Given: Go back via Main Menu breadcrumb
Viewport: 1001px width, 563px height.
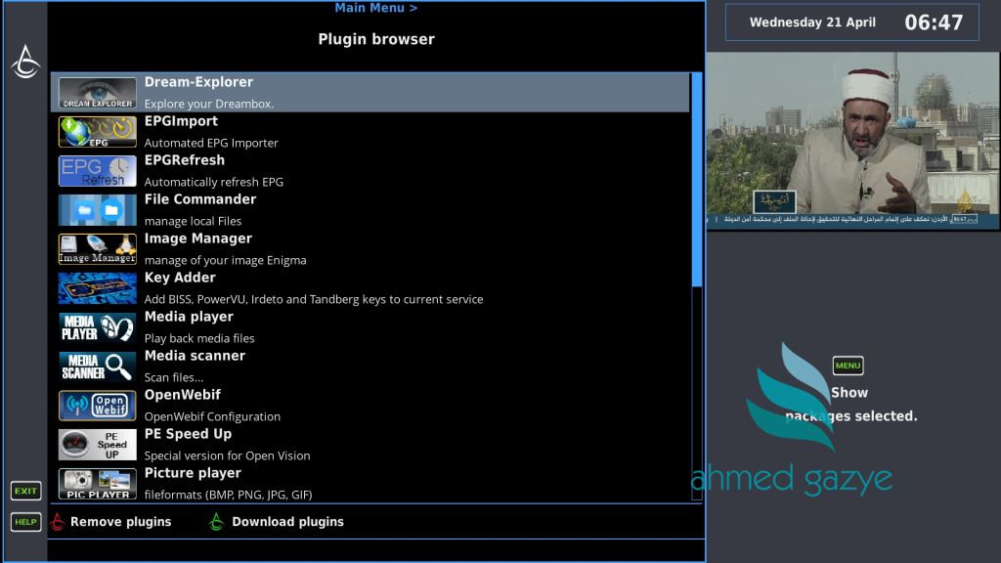Looking at the screenshot, I should point(376,8).
